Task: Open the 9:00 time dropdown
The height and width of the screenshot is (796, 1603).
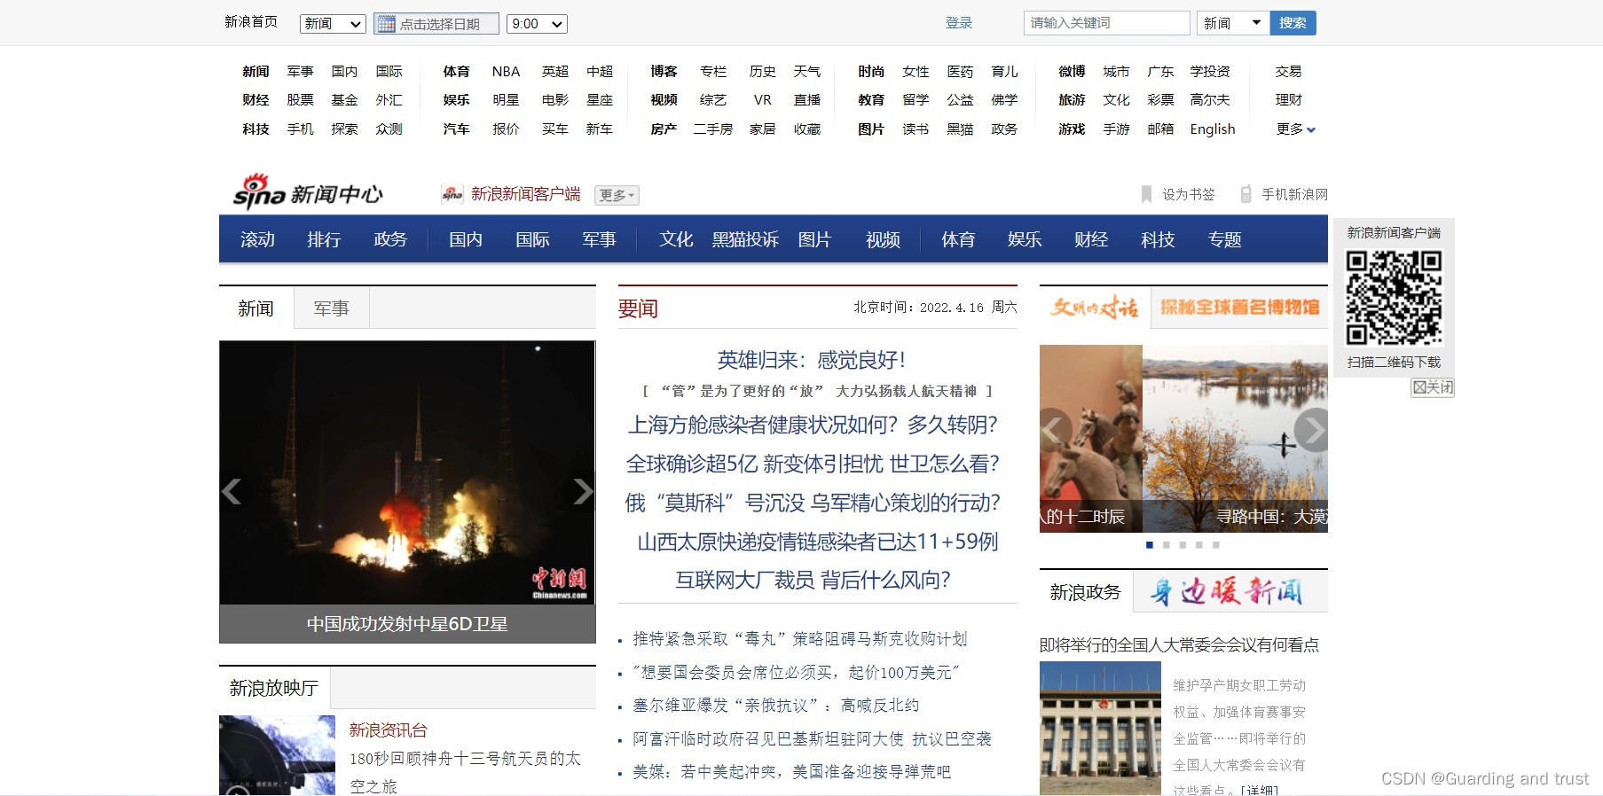Action: pyautogui.click(x=537, y=24)
